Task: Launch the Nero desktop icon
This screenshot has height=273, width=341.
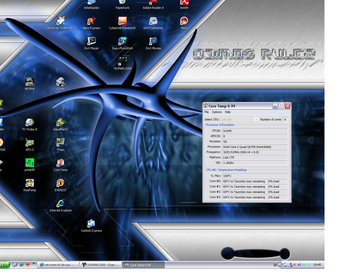Action: tap(184, 23)
